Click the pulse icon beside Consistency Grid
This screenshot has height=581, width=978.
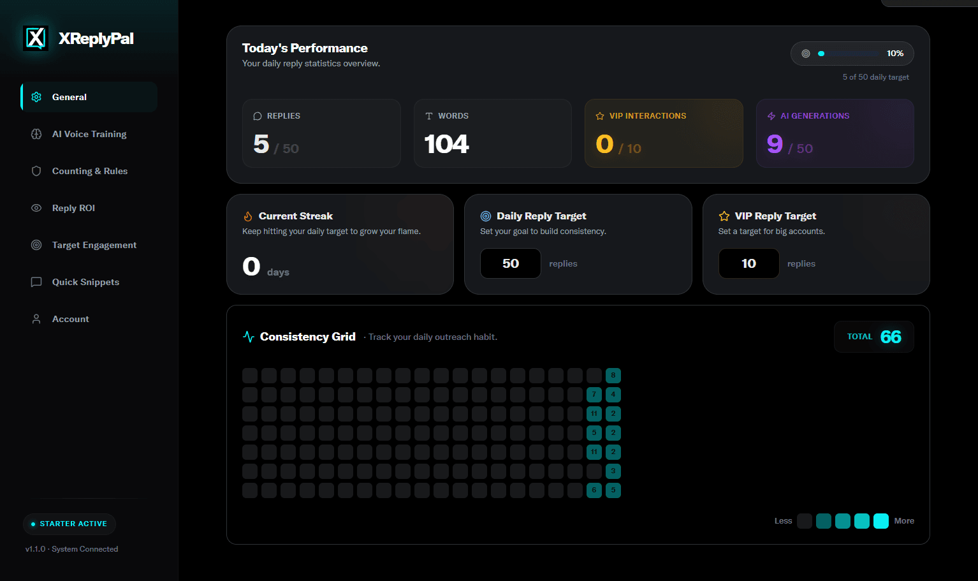248,336
